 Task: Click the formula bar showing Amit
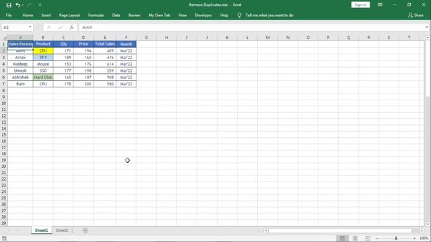[x=251, y=27]
